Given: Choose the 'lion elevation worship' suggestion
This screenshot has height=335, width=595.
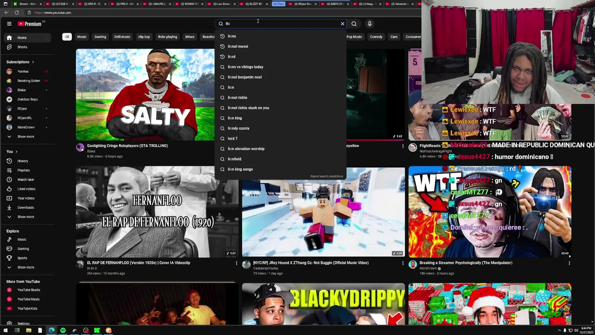Looking at the screenshot, I should point(281,149).
